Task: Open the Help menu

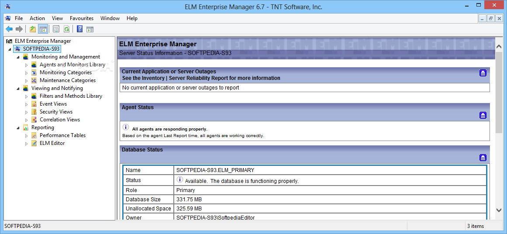Action: click(132, 18)
